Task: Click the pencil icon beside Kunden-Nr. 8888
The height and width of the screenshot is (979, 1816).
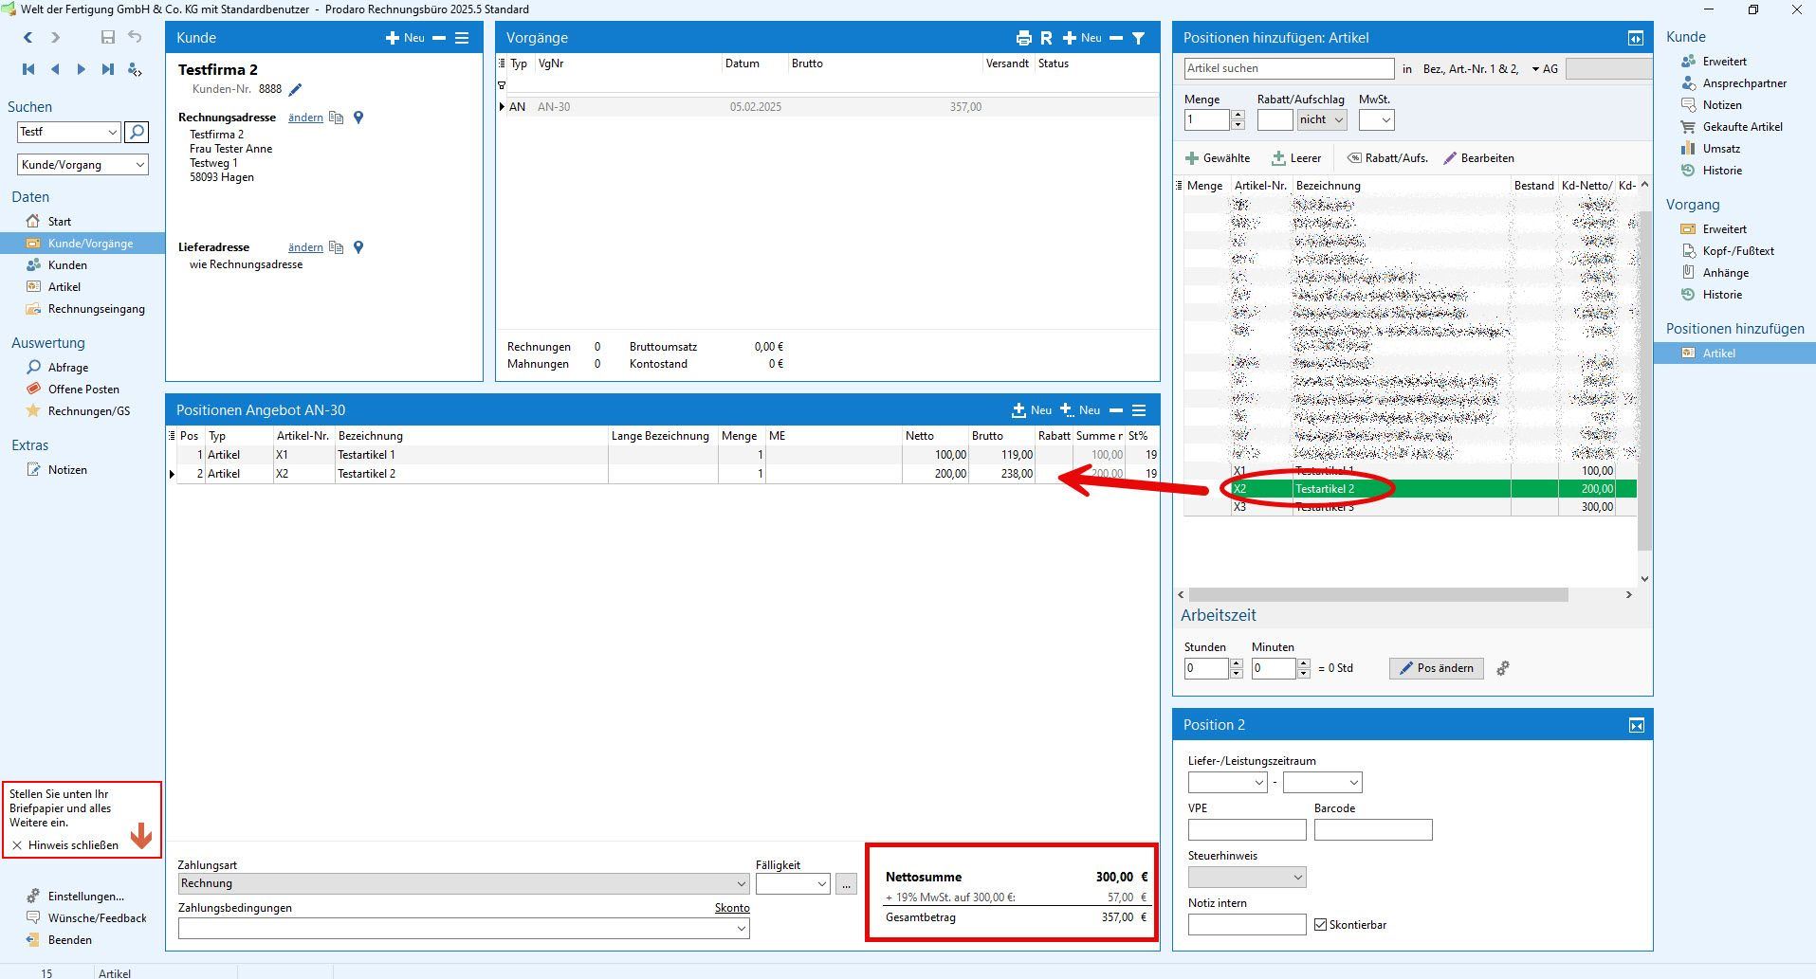Action: (x=295, y=90)
